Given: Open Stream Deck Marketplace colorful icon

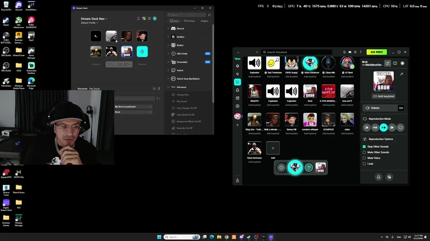Looking at the screenshot, I should 144,18.
